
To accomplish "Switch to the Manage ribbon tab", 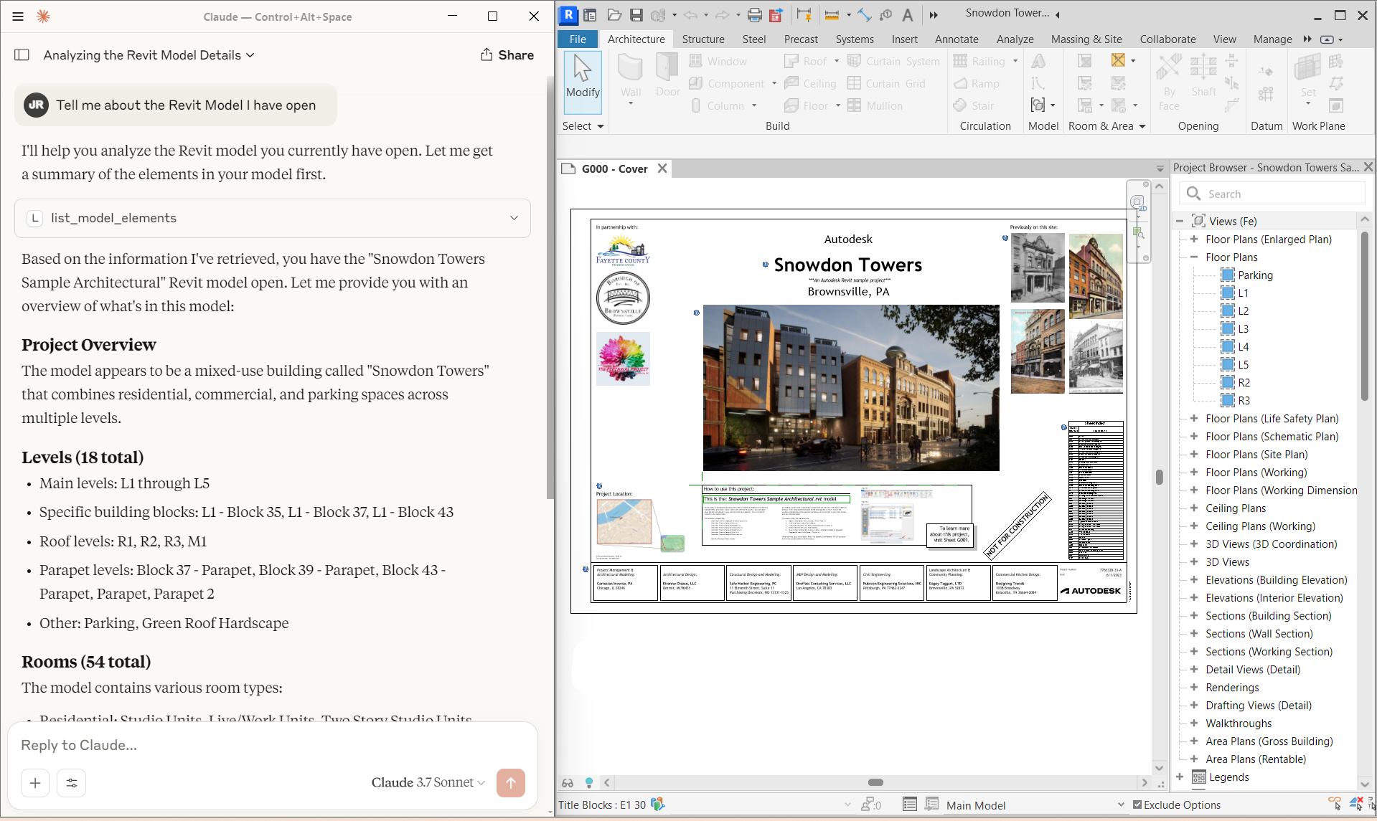I will point(1272,39).
